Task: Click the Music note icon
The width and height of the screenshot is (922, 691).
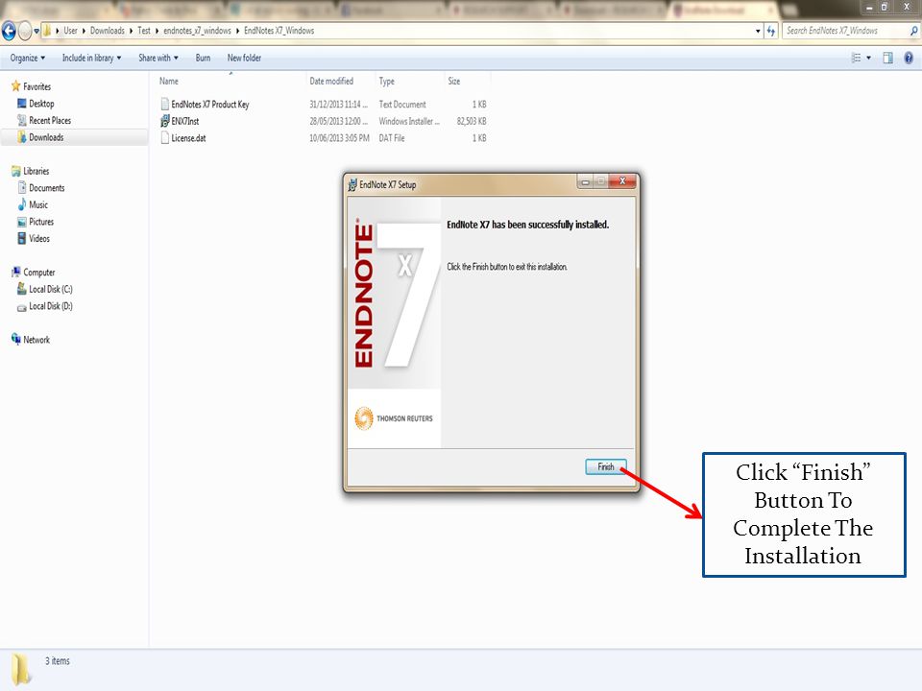Action: [x=22, y=204]
